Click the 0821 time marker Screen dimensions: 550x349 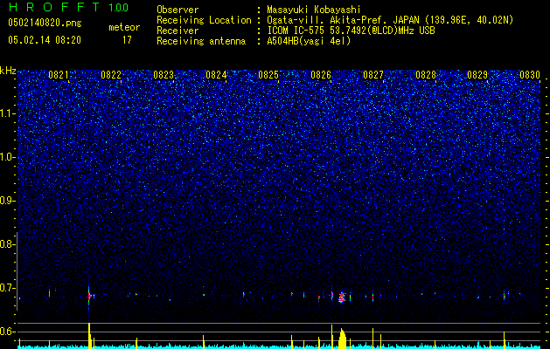59,75
